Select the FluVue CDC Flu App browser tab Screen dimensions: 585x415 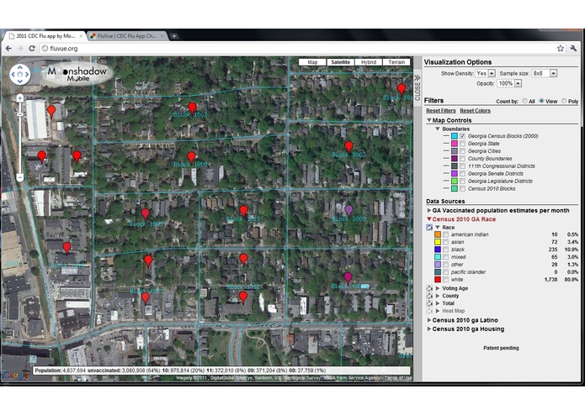127,36
